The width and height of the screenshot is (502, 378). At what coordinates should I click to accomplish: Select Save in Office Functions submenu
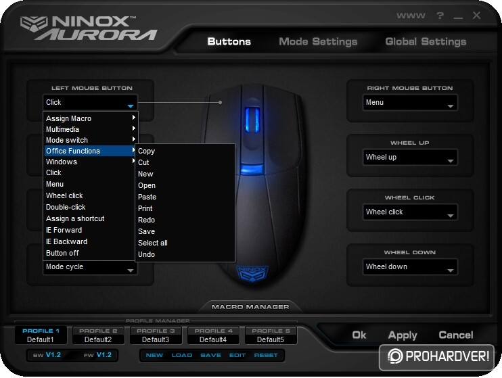pyautogui.click(x=185, y=232)
